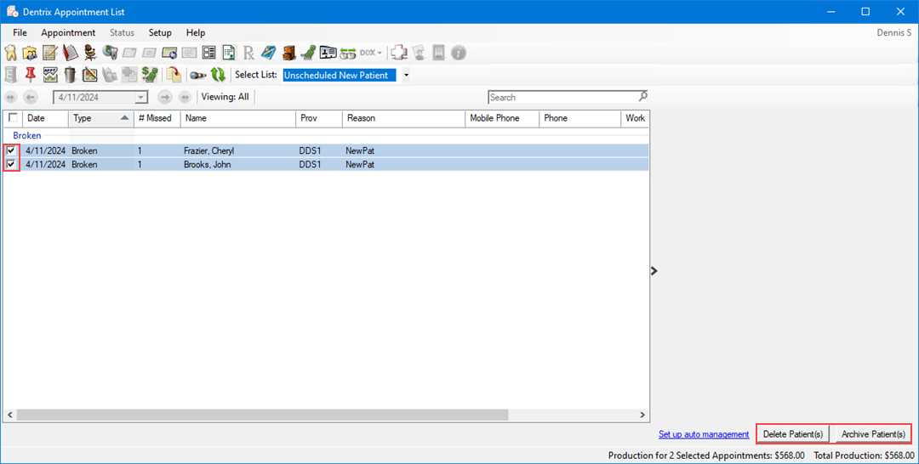The height and width of the screenshot is (464, 919).
Task: Click the Family File folder icon
Action: 31,53
